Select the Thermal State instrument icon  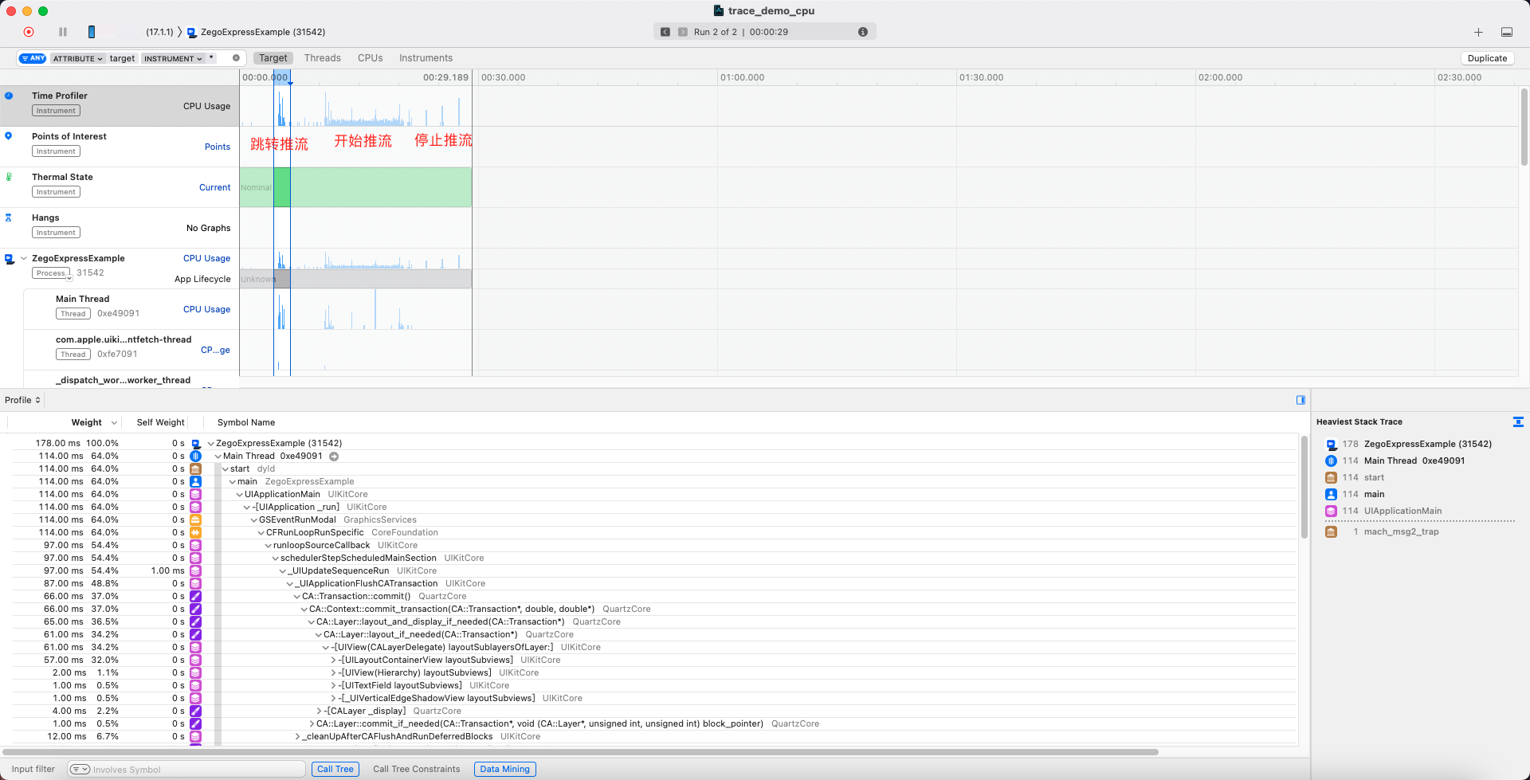9,177
